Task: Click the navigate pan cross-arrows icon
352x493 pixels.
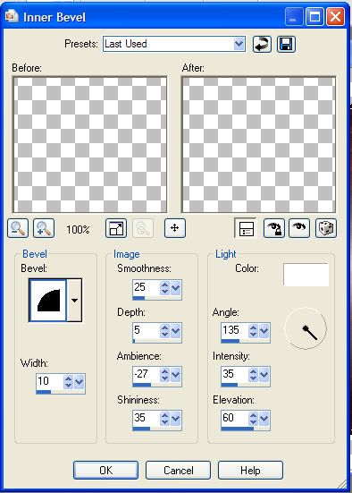Action: tap(175, 228)
